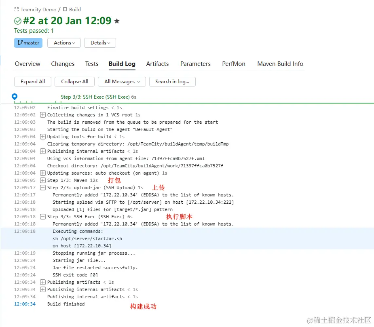Click the #2 at 20 Jan 12:09 heading
The image size is (374, 327).
click(x=67, y=21)
